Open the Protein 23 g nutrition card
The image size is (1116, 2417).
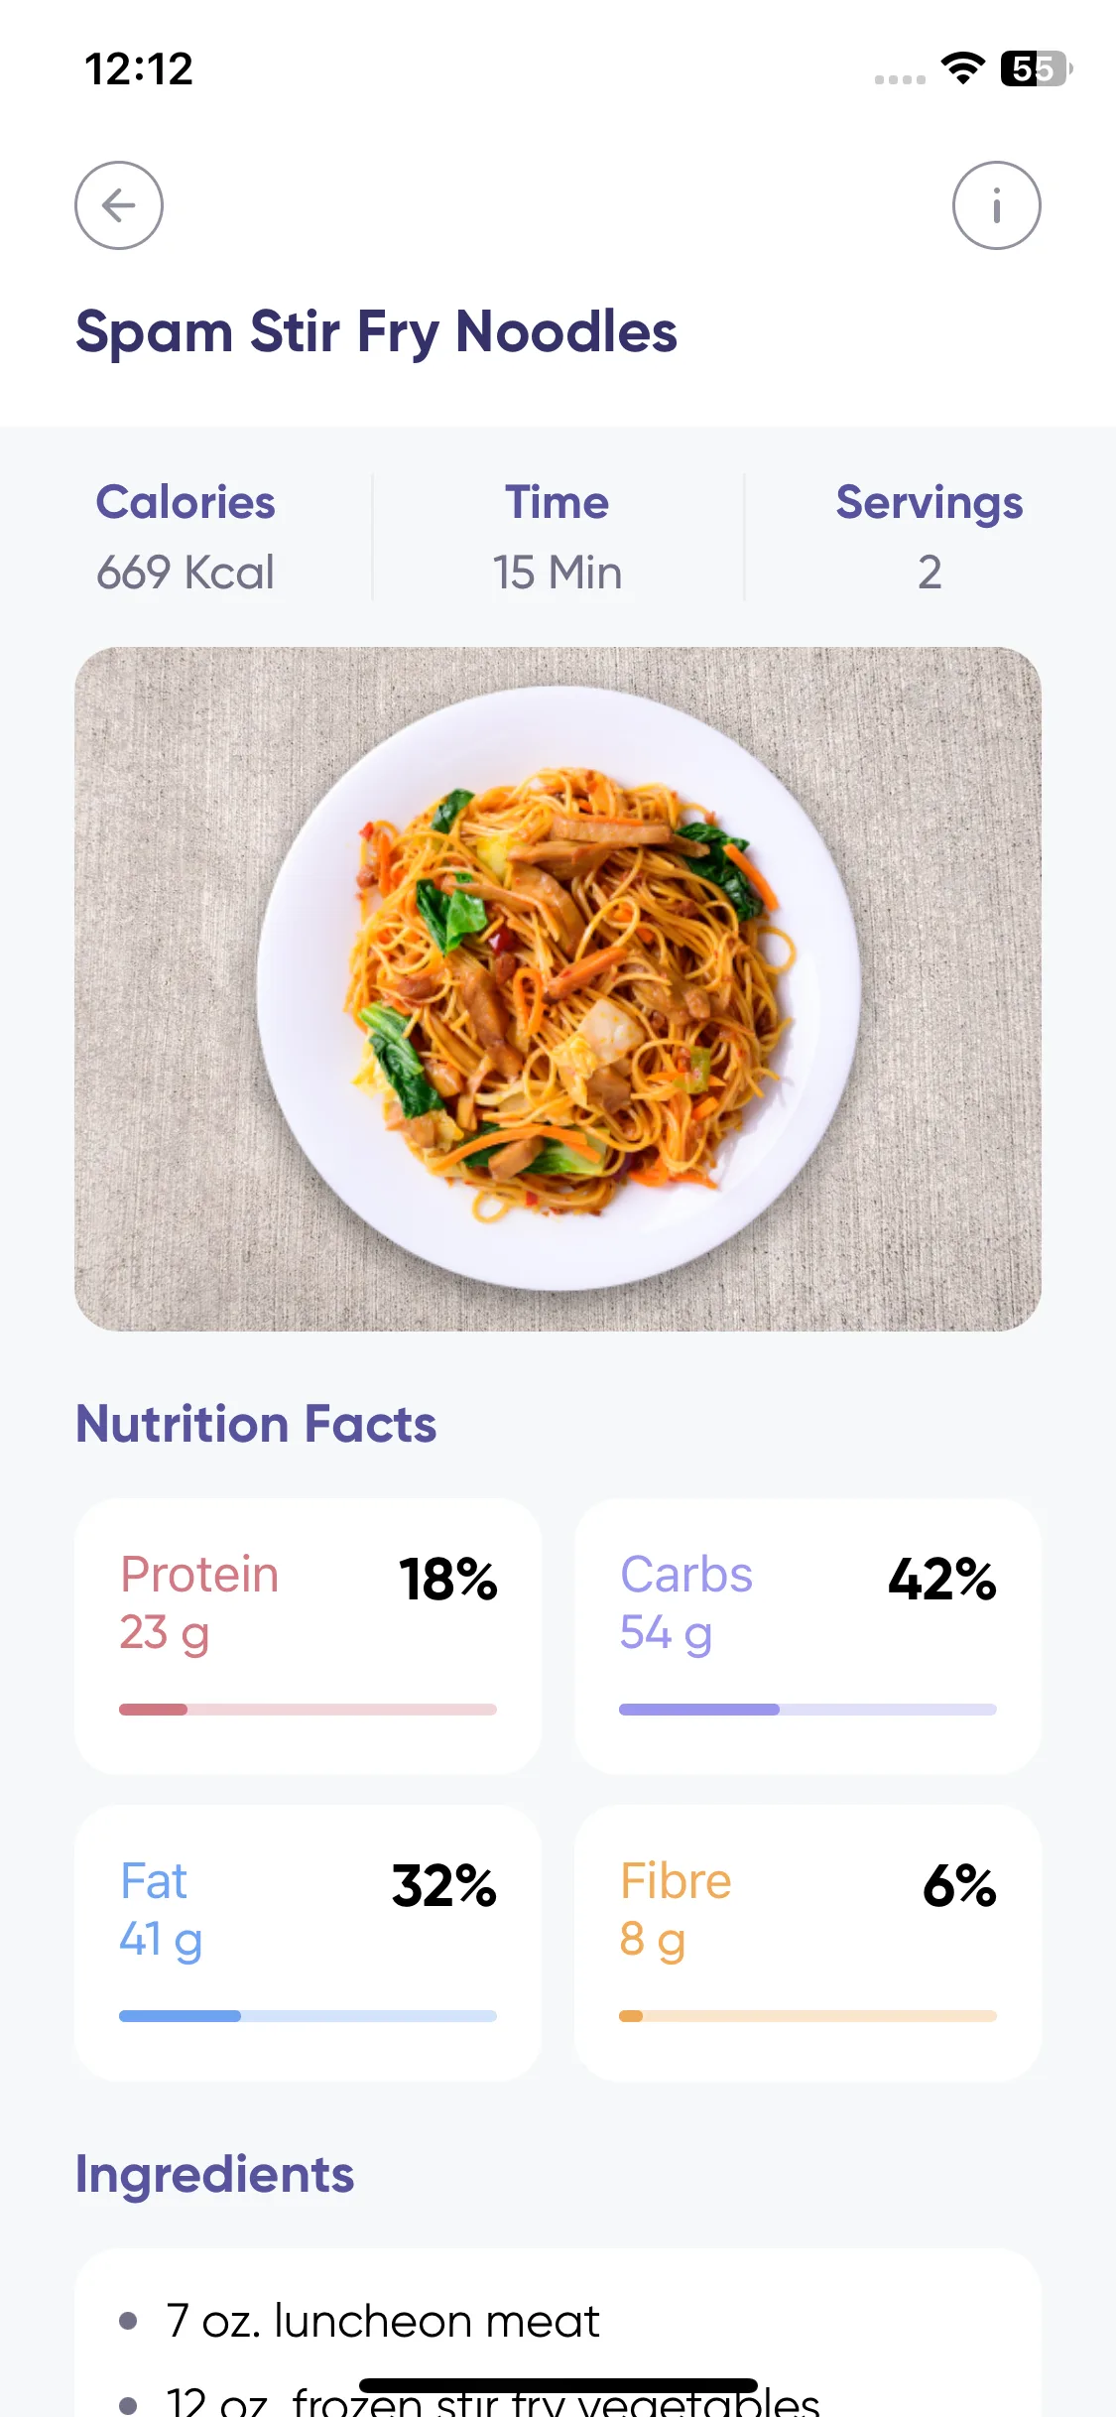click(308, 1636)
